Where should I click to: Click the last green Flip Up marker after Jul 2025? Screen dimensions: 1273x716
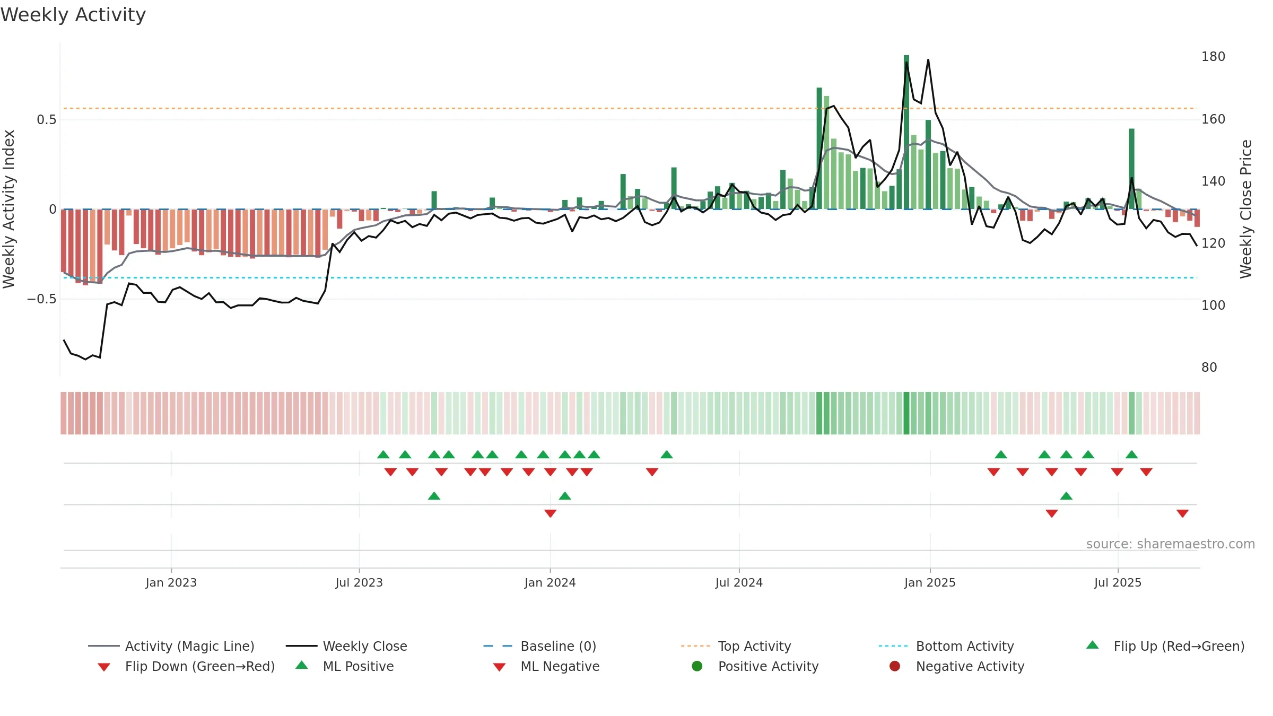point(1131,455)
